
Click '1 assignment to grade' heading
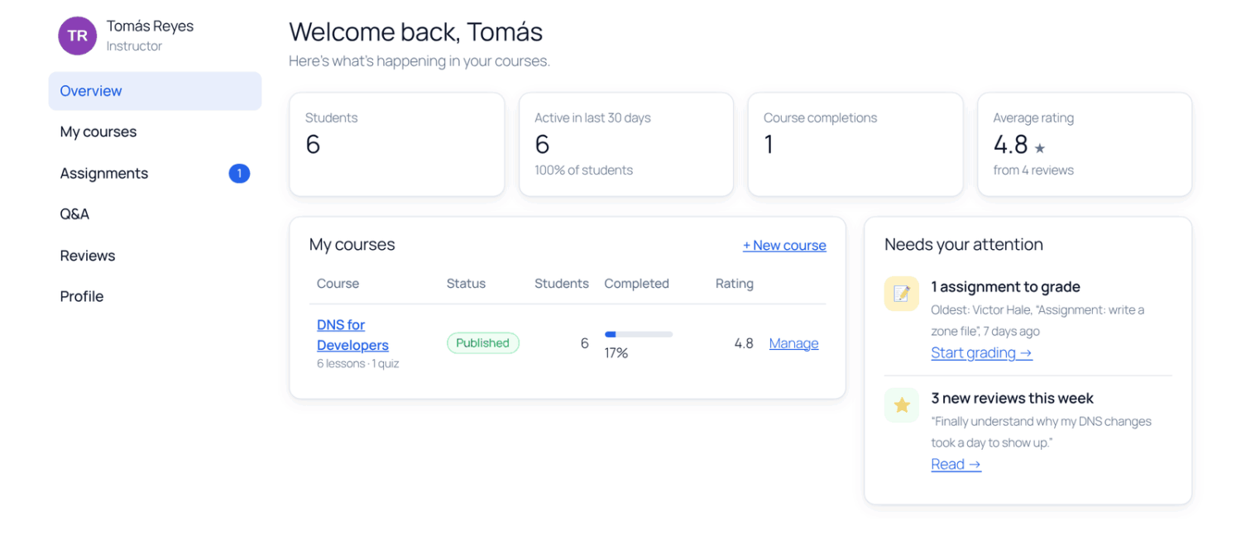pyautogui.click(x=1005, y=287)
